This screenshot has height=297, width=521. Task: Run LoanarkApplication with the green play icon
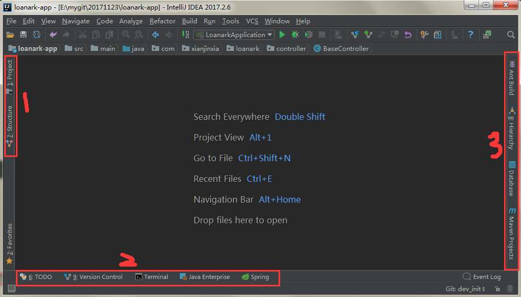[x=282, y=34]
